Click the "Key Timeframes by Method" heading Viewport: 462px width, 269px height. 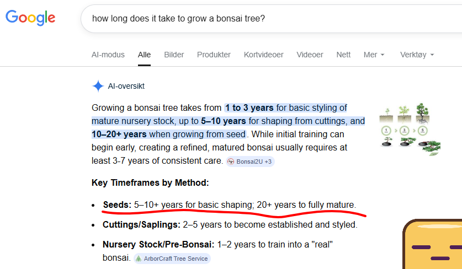coord(150,182)
